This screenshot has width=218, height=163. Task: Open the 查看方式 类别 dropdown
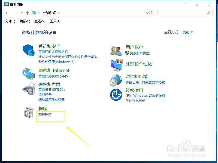click(x=187, y=32)
